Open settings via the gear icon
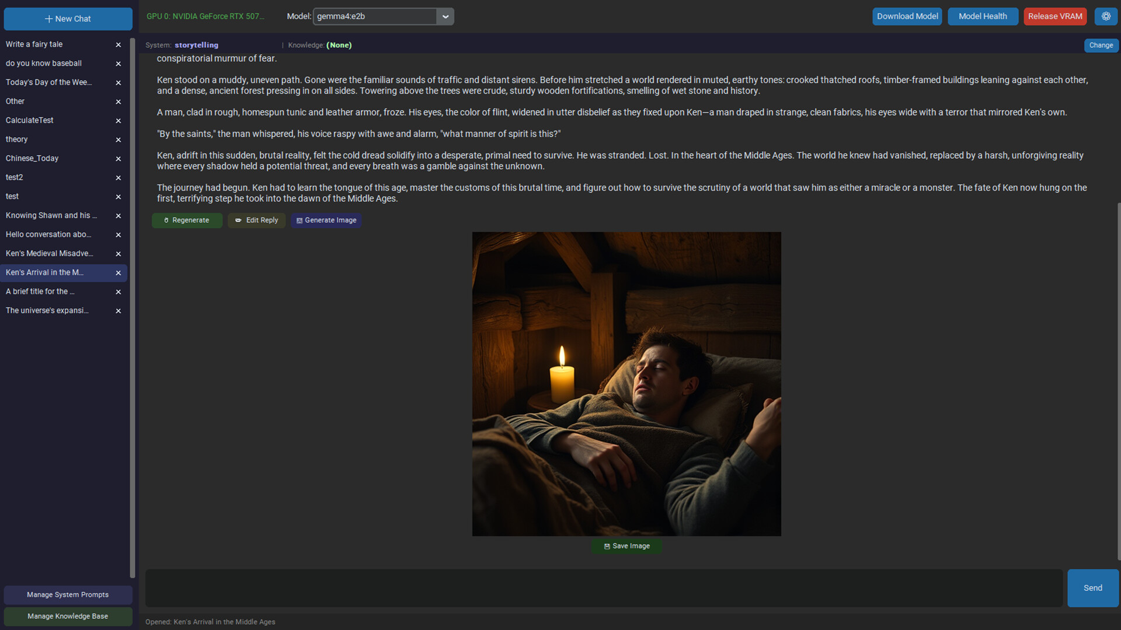 tap(1106, 16)
